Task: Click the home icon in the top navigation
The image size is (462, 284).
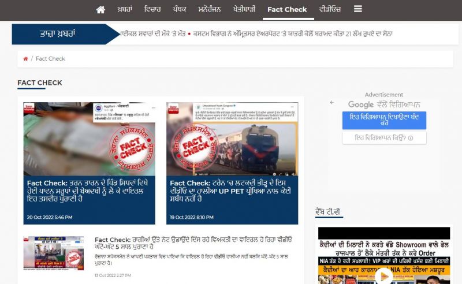Action: 100,10
